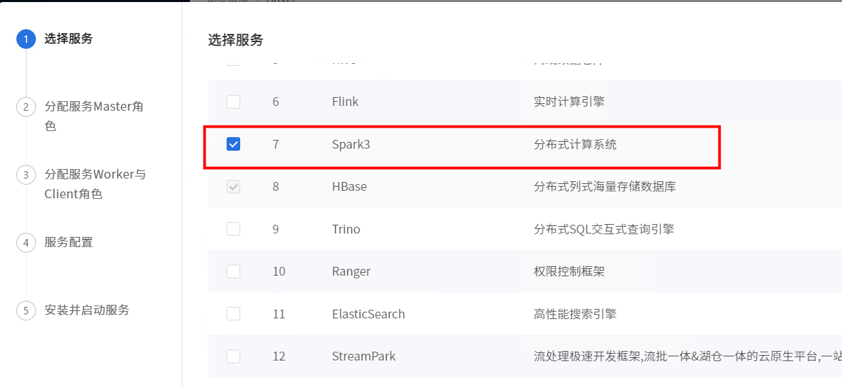Click the Spark3 service name
Viewport: 842px width, 389px height.
[351, 145]
